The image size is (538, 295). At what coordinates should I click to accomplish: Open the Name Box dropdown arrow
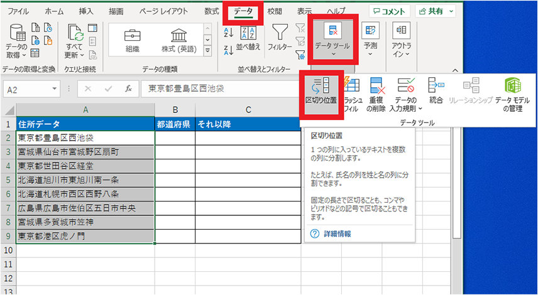[x=54, y=89]
